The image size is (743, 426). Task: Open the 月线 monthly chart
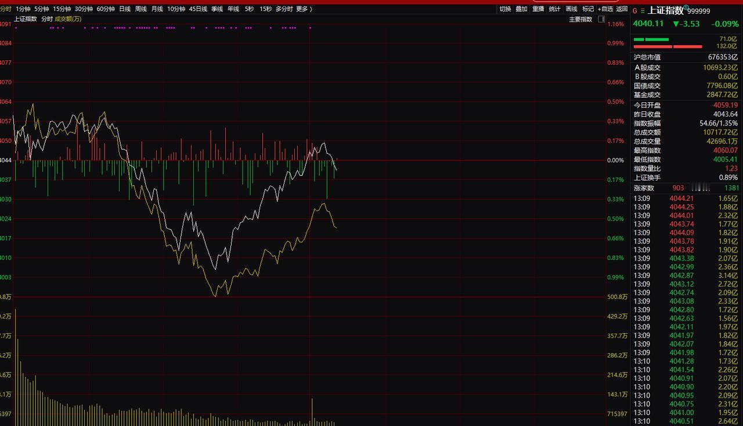tap(157, 9)
